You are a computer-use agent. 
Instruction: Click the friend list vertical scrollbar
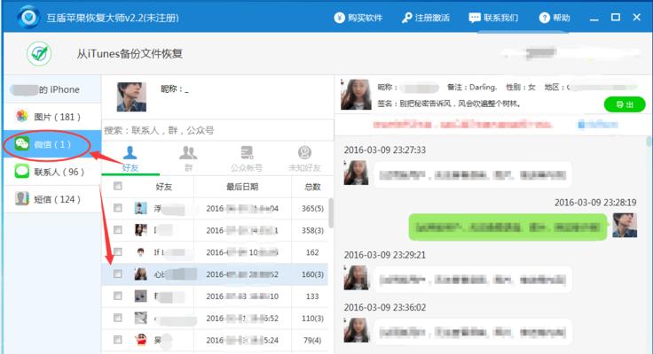(x=331, y=212)
